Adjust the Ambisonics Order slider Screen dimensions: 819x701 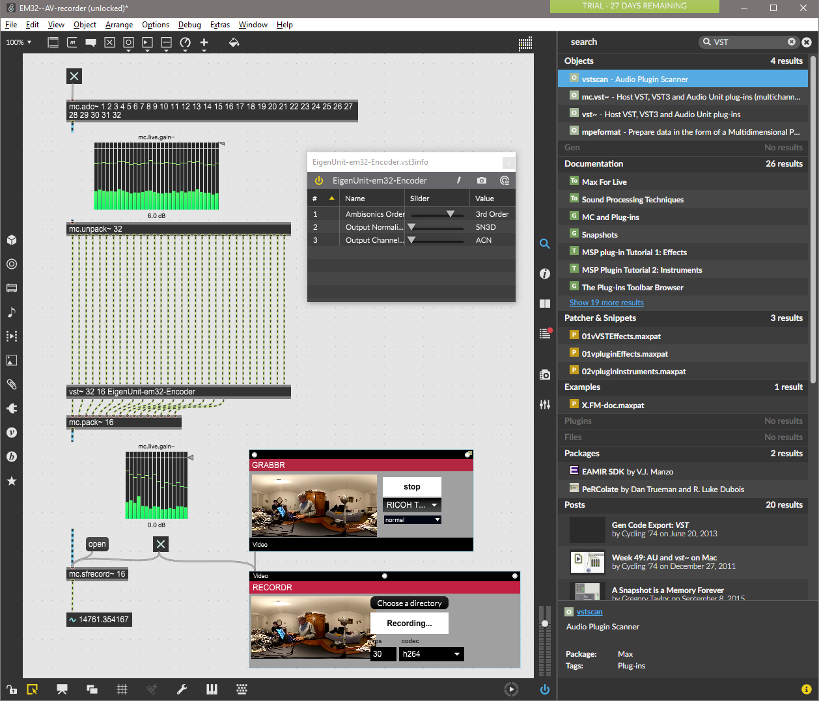tap(437, 214)
